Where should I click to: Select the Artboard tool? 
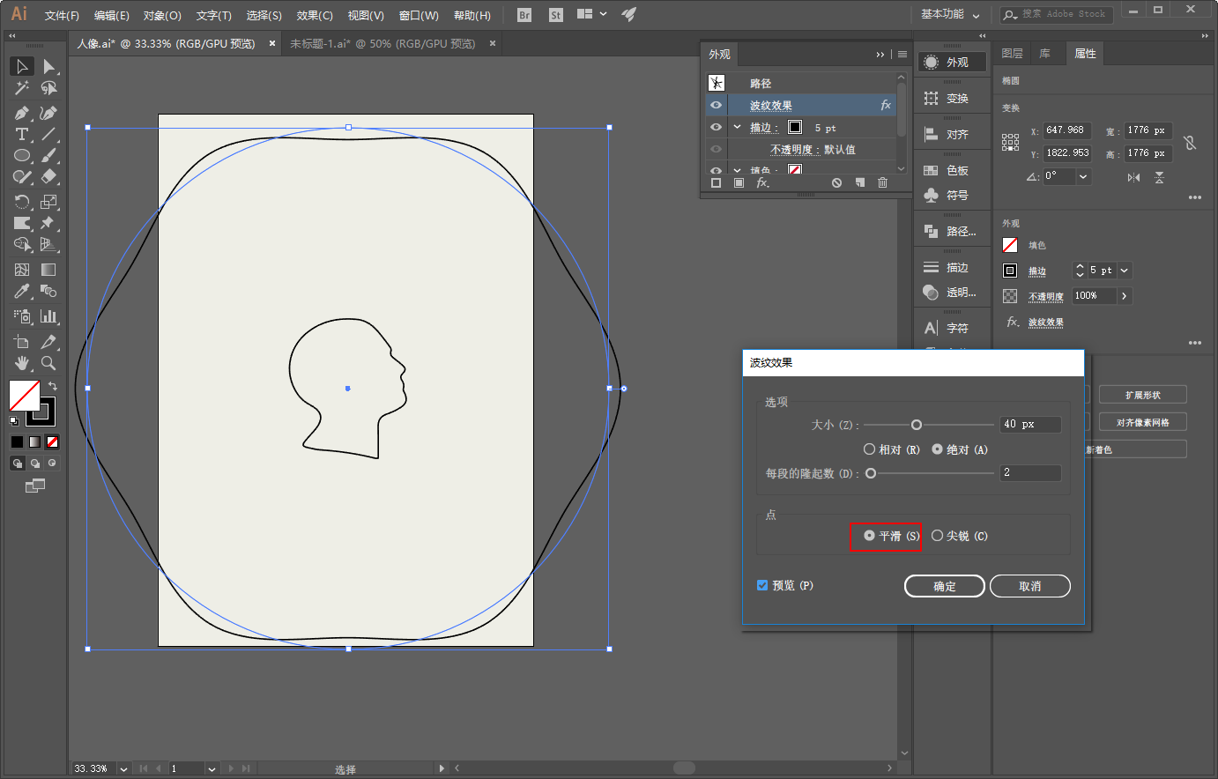click(22, 341)
